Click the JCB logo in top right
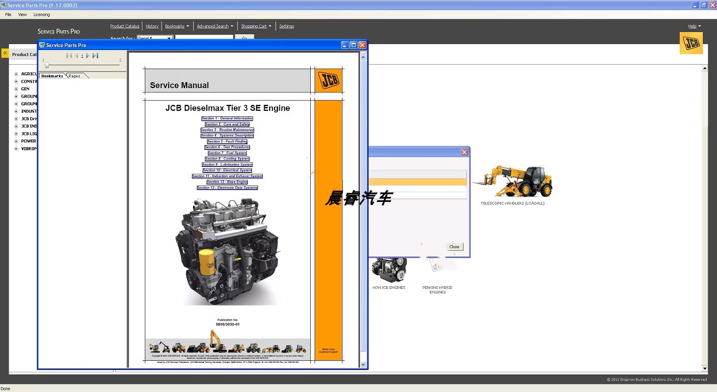 (x=691, y=43)
